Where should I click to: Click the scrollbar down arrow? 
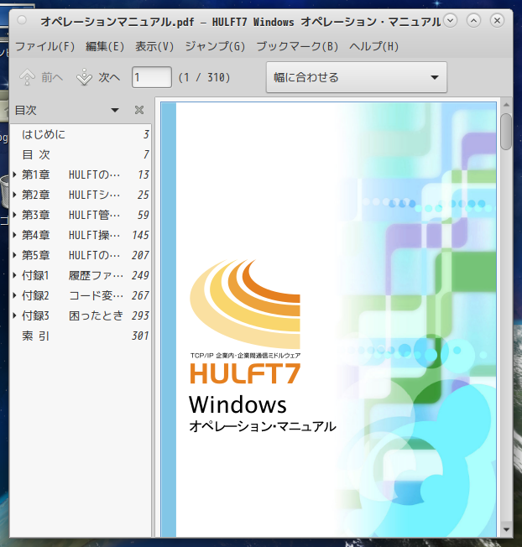click(506, 530)
